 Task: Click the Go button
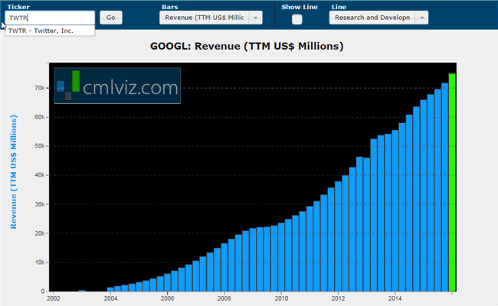point(111,18)
